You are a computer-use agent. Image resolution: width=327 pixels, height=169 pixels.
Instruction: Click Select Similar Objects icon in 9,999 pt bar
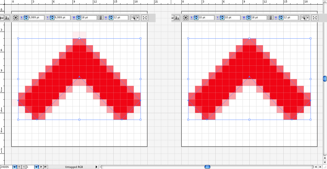tap(133, 18)
